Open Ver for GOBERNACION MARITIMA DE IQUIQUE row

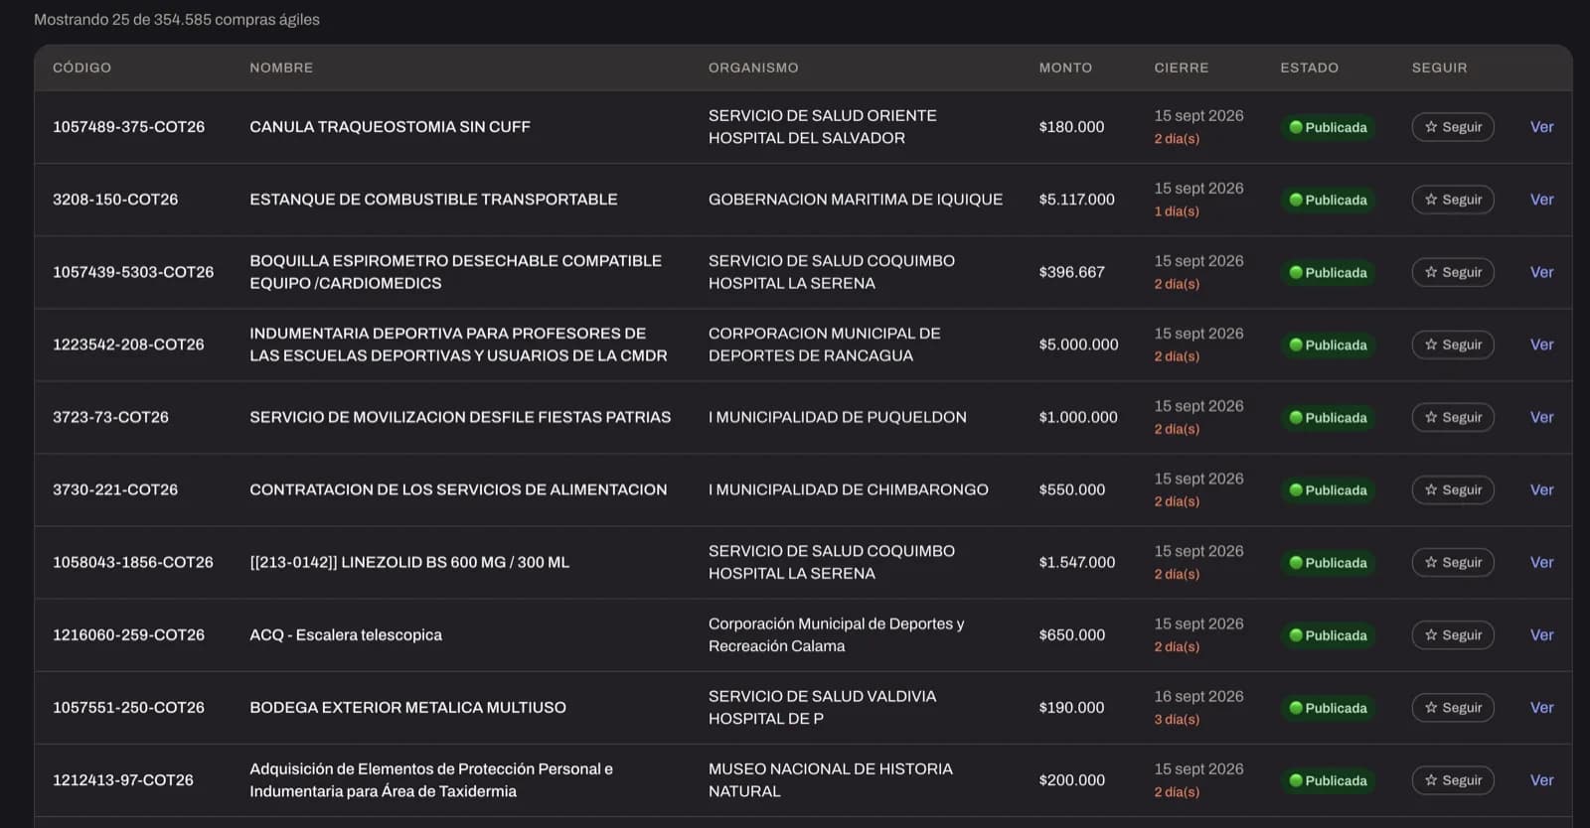pyautogui.click(x=1541, y=200)
